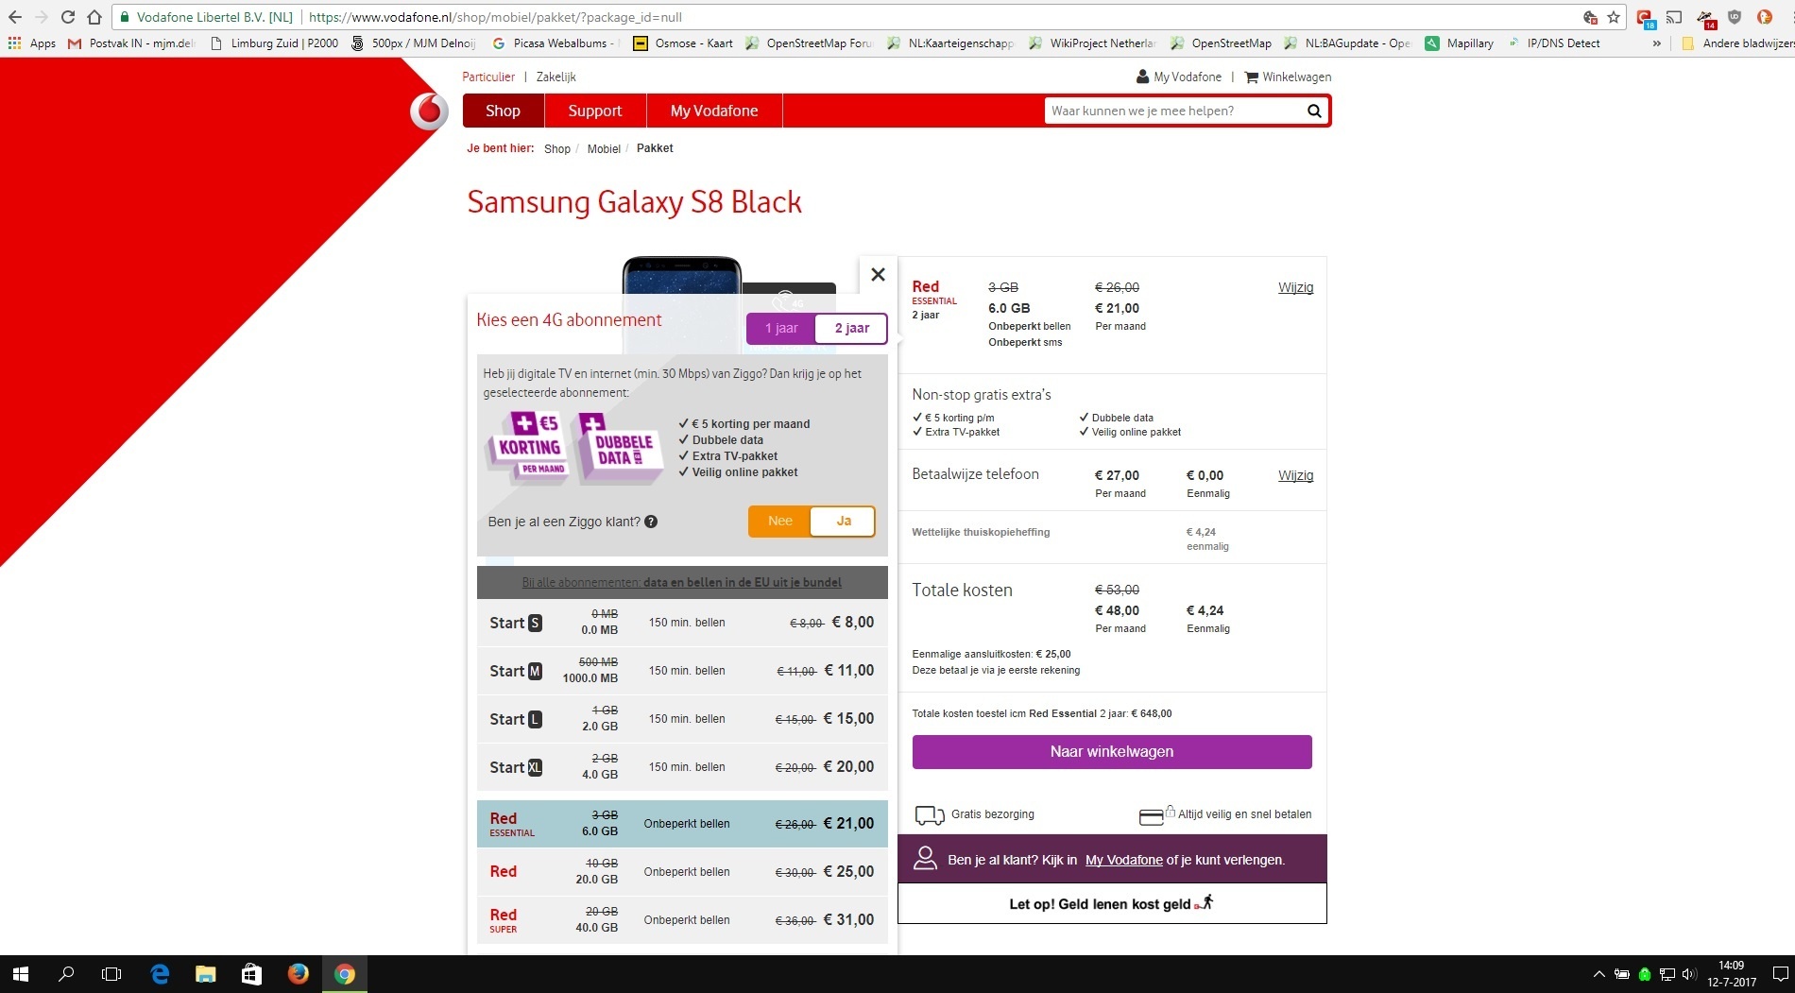Close the 4G abonnement panel with X
This screenshot has width=1795, height=993.
click(878, 274)
